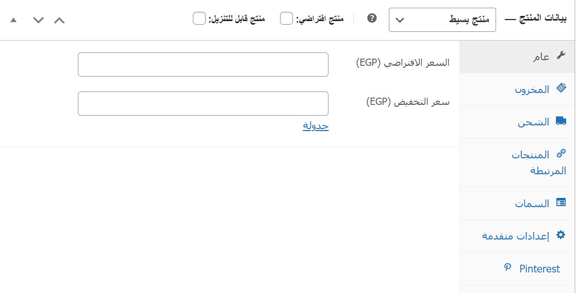Screen dimensions: 576x293
Task: Click the Pinterest logo icon
Action: 508,268
